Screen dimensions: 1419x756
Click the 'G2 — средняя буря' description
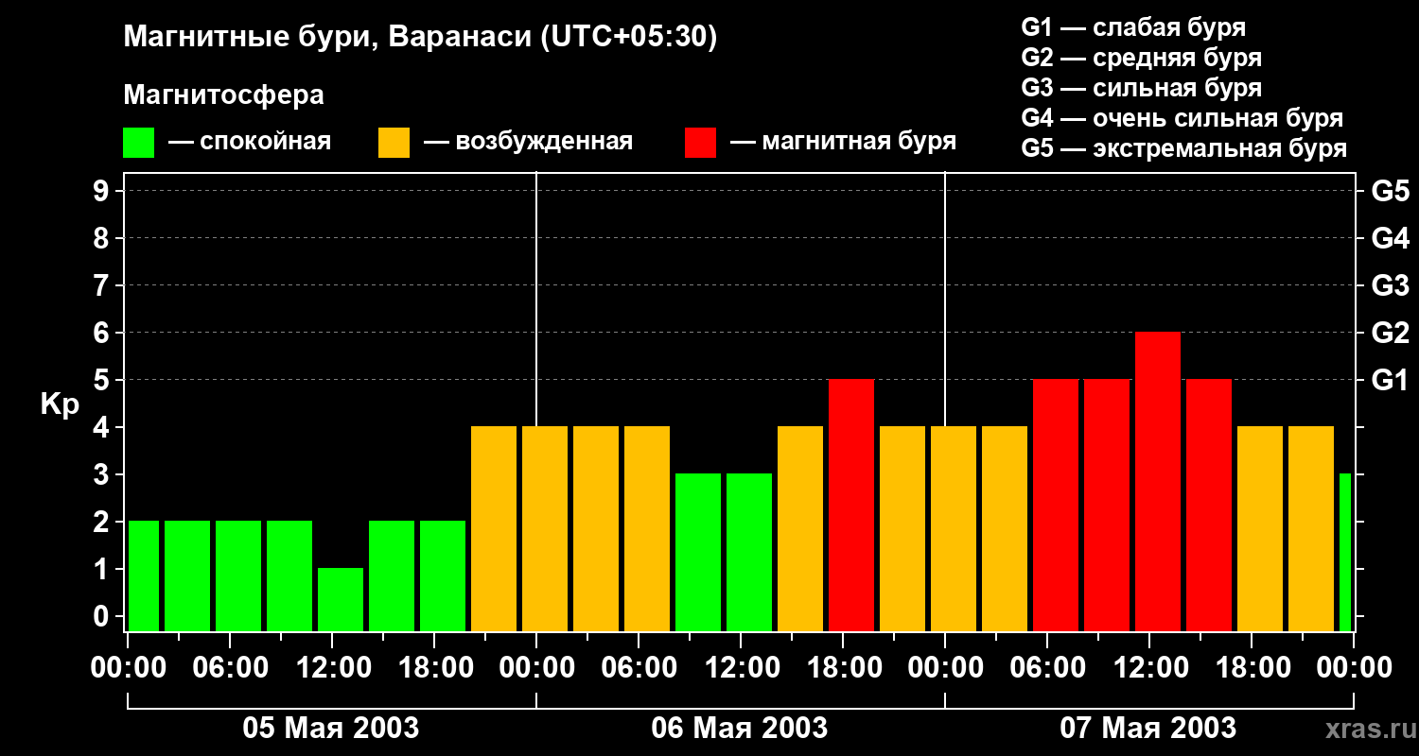(x=1141, y=58)
